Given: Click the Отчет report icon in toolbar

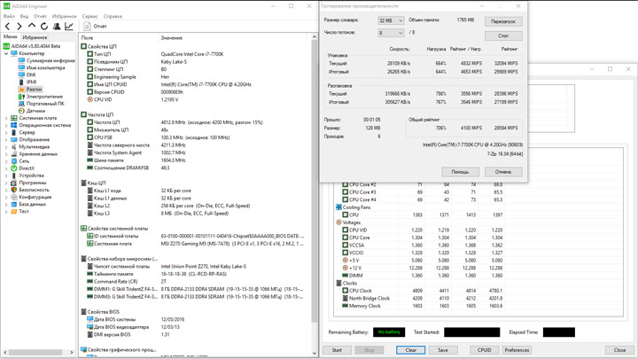Looking at the screenshot, I should tap(87, 27).
